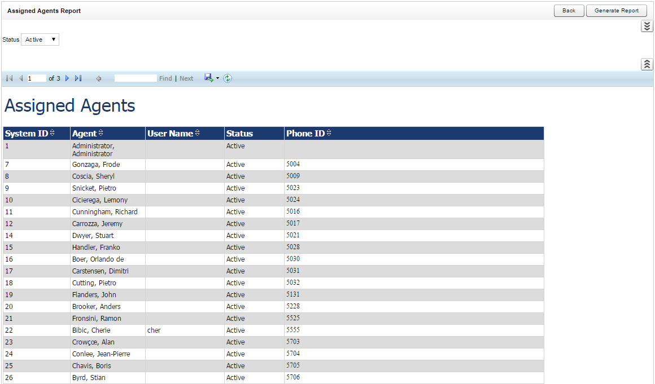Screen dimensions: 655x384
Task: Sort table by Agent column
Action: (101, 133)
